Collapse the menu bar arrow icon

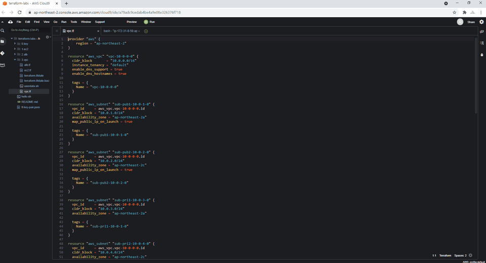pos(3,22)
